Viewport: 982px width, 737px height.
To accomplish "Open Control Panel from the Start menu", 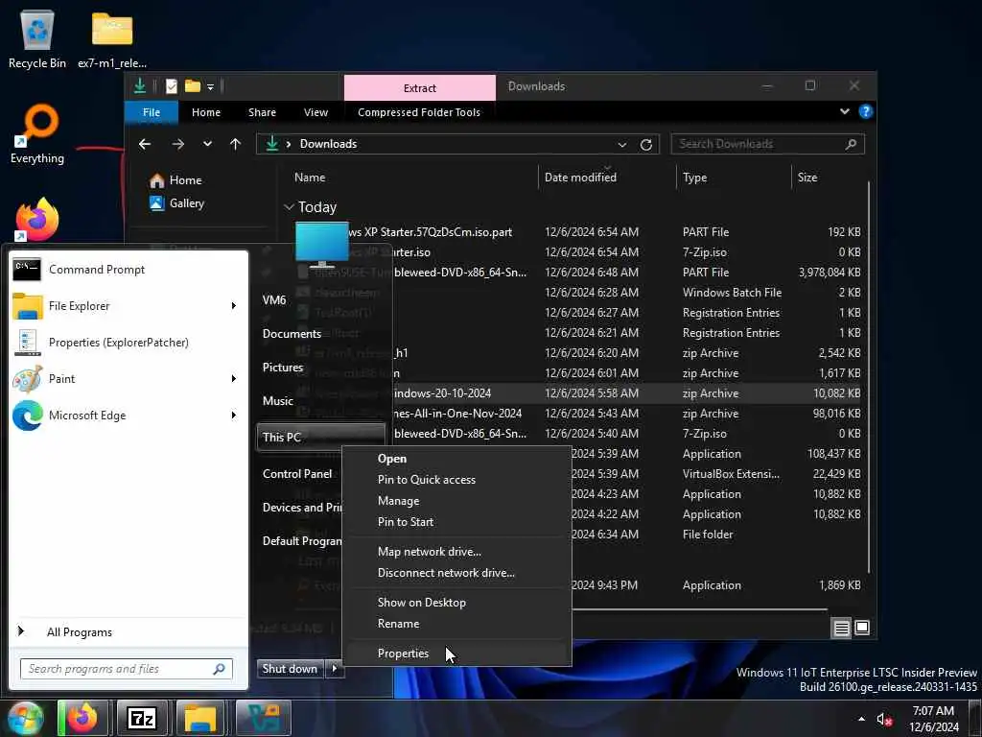I will pyautogui.click(x=297, y=474).
